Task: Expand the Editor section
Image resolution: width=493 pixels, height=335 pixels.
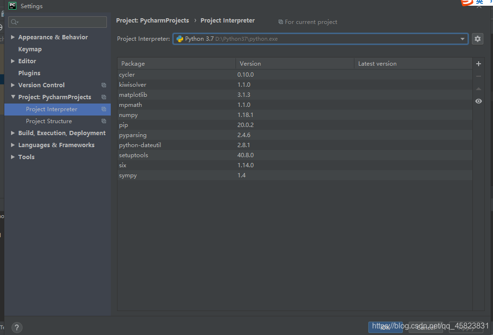Action: (13, 61)
